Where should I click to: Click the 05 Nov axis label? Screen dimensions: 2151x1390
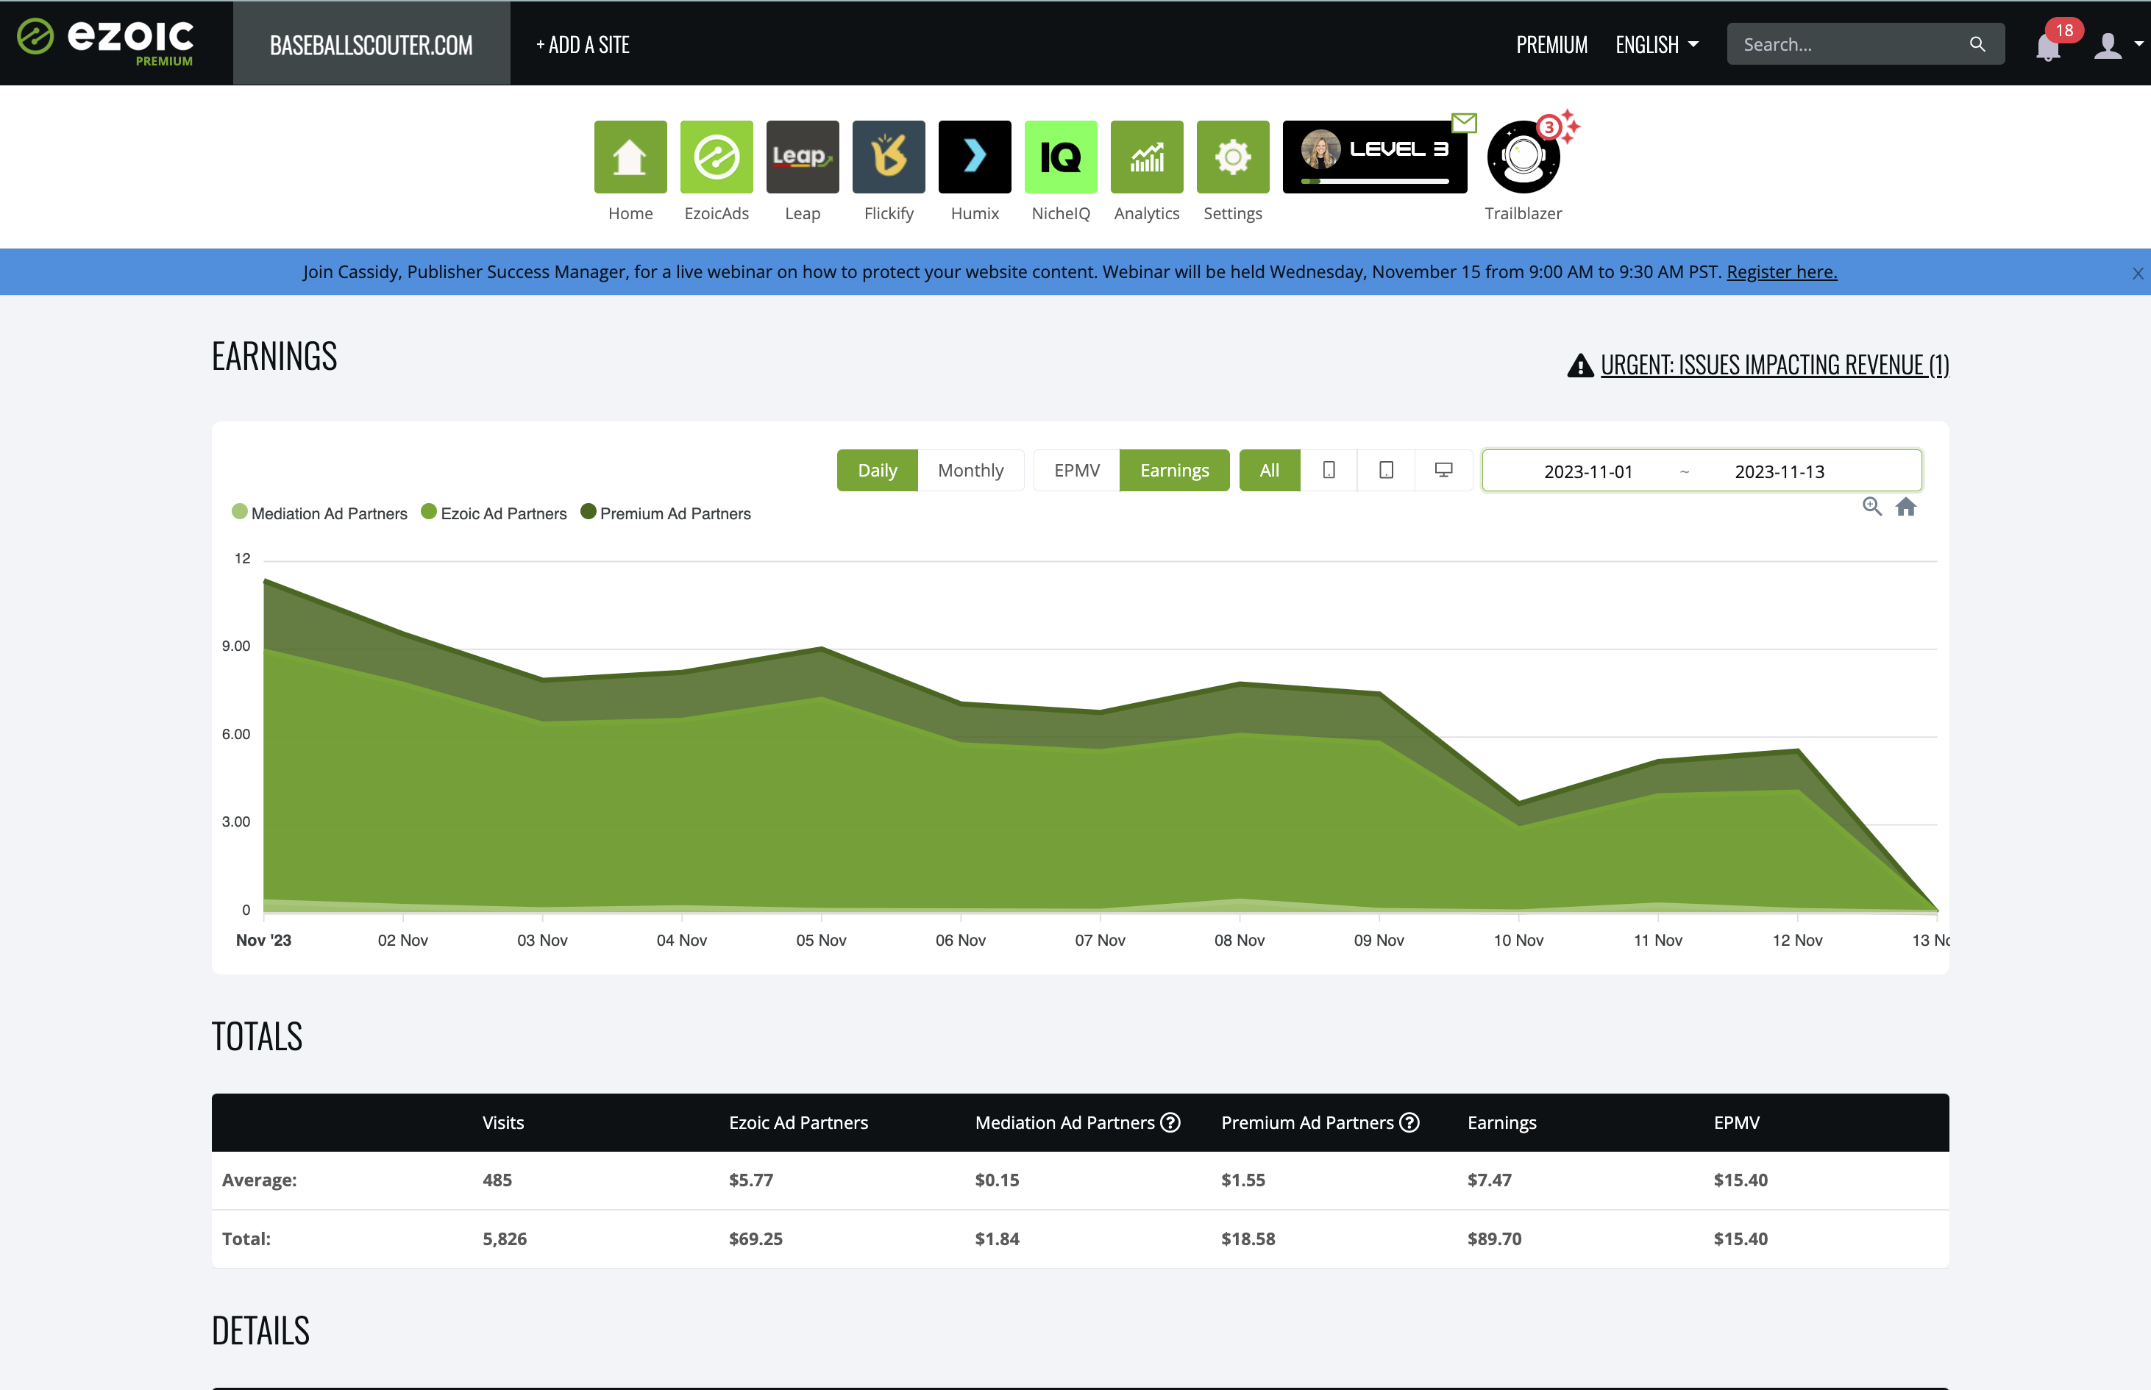tap(820, 940)
